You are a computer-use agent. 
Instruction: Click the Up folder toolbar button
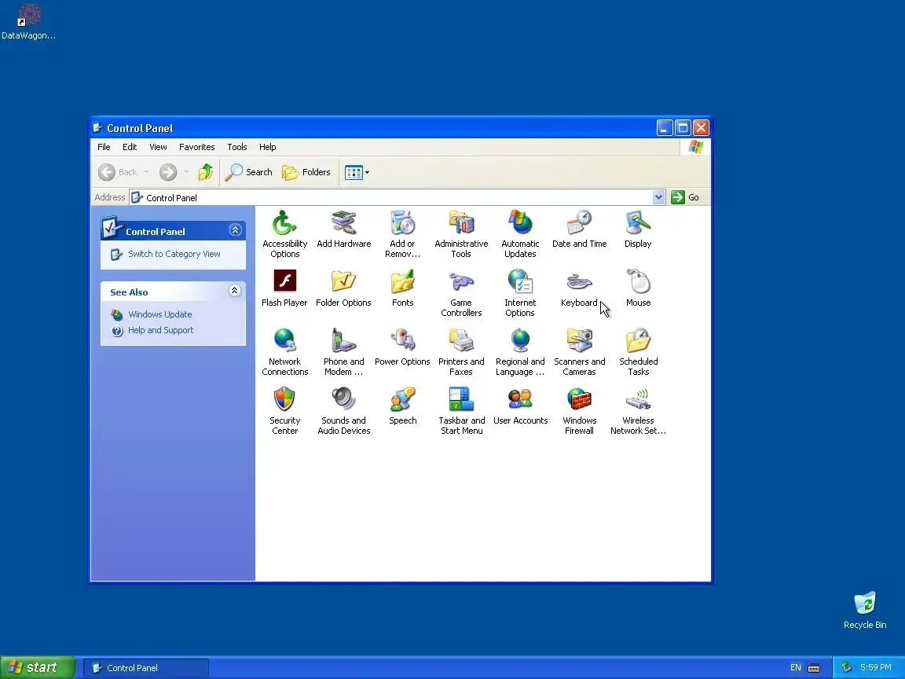click(206, 172)
